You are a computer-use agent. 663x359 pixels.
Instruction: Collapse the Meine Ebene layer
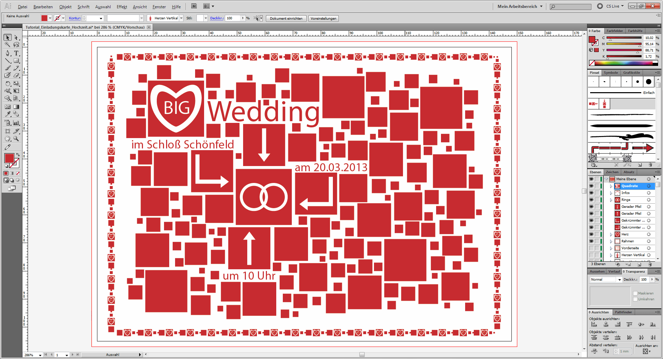[x=606, y=179]
